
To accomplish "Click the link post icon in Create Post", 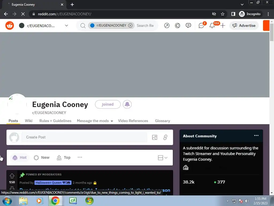I will [x=165, y=137].
